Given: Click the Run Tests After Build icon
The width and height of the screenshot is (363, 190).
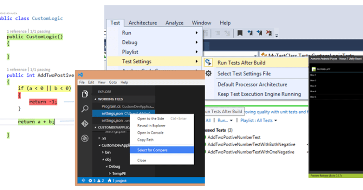Looking at the screenshot, I should point(208,63).
